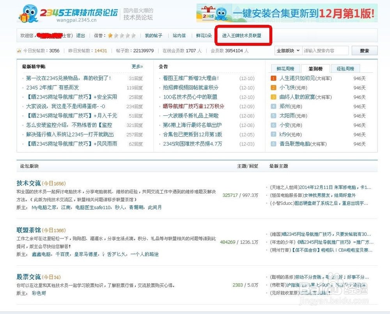
Task: Open moderator 电脑医生safe110 profile
Action: point(93,207)
